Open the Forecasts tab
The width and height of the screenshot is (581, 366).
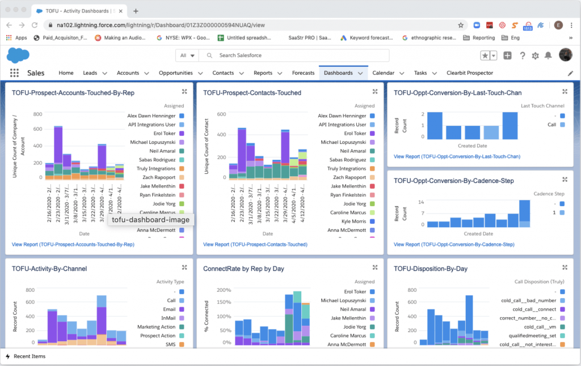303,73
